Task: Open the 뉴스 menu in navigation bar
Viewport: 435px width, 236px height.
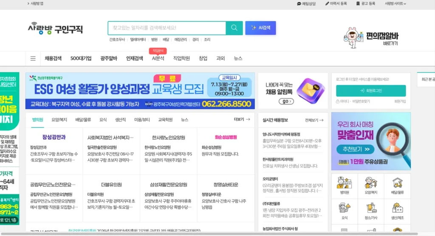Action: (238, 59)
